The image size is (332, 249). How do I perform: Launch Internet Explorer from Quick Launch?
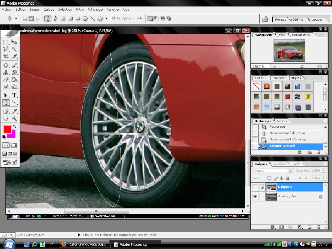pos(34,244)
